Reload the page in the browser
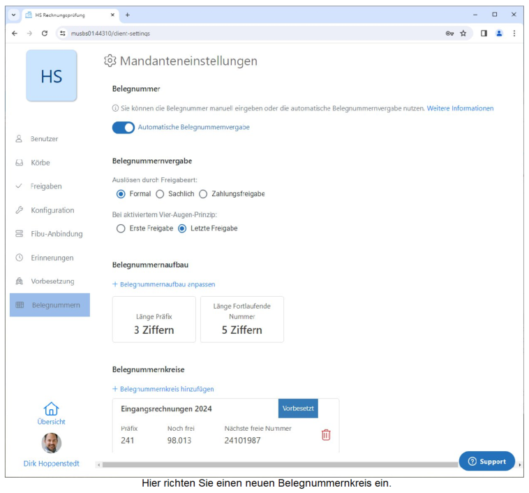 (x=45, y=33)
